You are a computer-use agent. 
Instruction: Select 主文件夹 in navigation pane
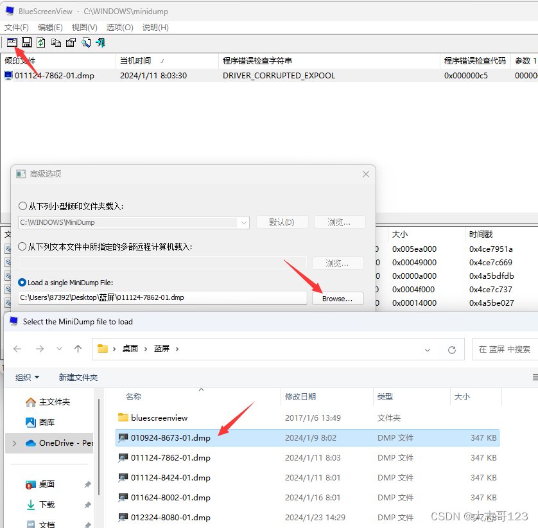(x=48, y=402)
